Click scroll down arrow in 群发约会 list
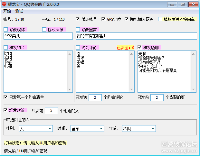The height and width of the screenshot is (156, 200). pyautogui.click(x=70, y=90)
